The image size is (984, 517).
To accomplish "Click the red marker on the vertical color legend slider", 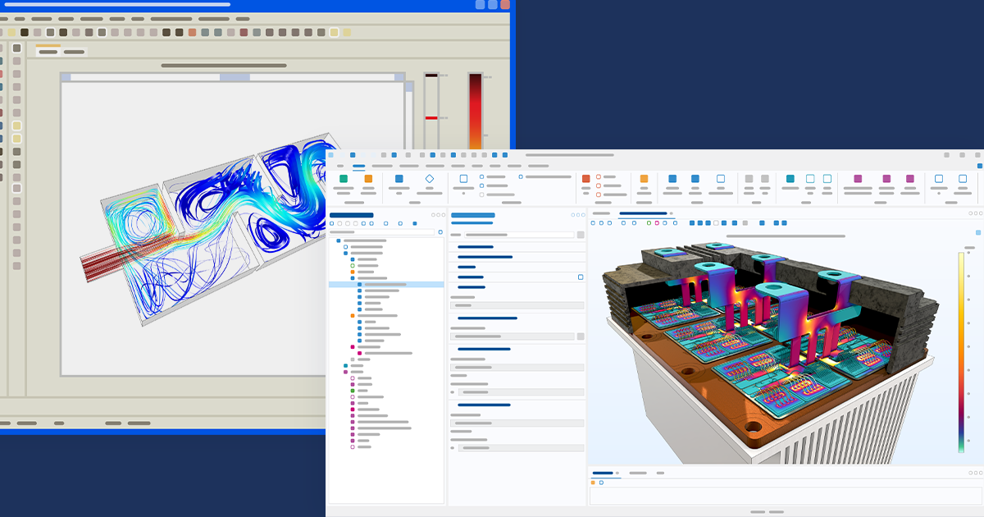I will 431,118.
